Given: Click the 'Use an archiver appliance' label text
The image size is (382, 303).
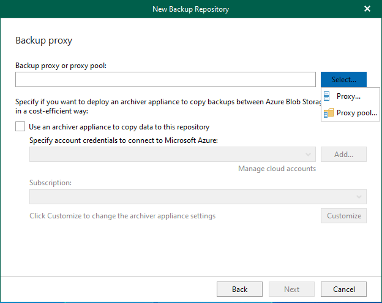Looking at the screenshot, I should [x=119, y=127].
